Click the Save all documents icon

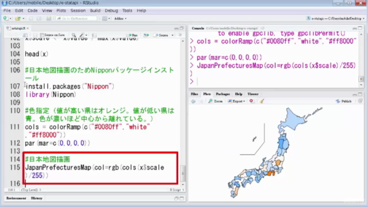coord(39,18)
